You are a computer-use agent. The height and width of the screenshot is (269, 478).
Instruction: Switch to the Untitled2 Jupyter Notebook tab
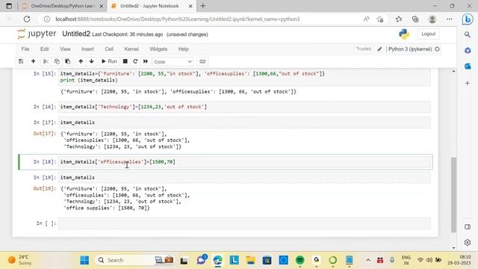149,6
